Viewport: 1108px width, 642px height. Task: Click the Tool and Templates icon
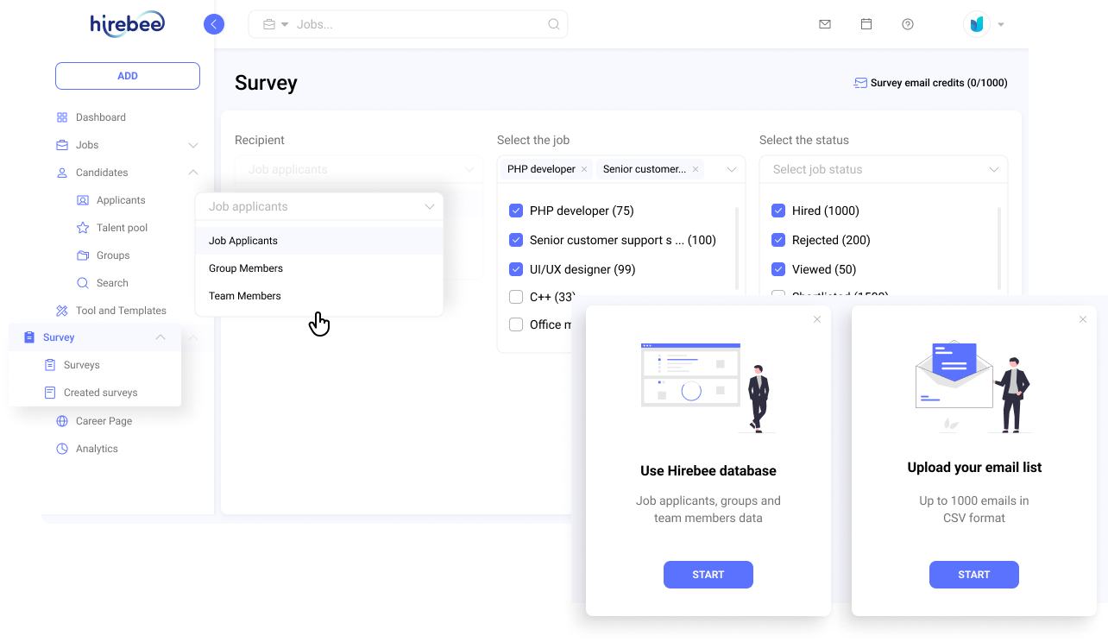pos(62,310)
